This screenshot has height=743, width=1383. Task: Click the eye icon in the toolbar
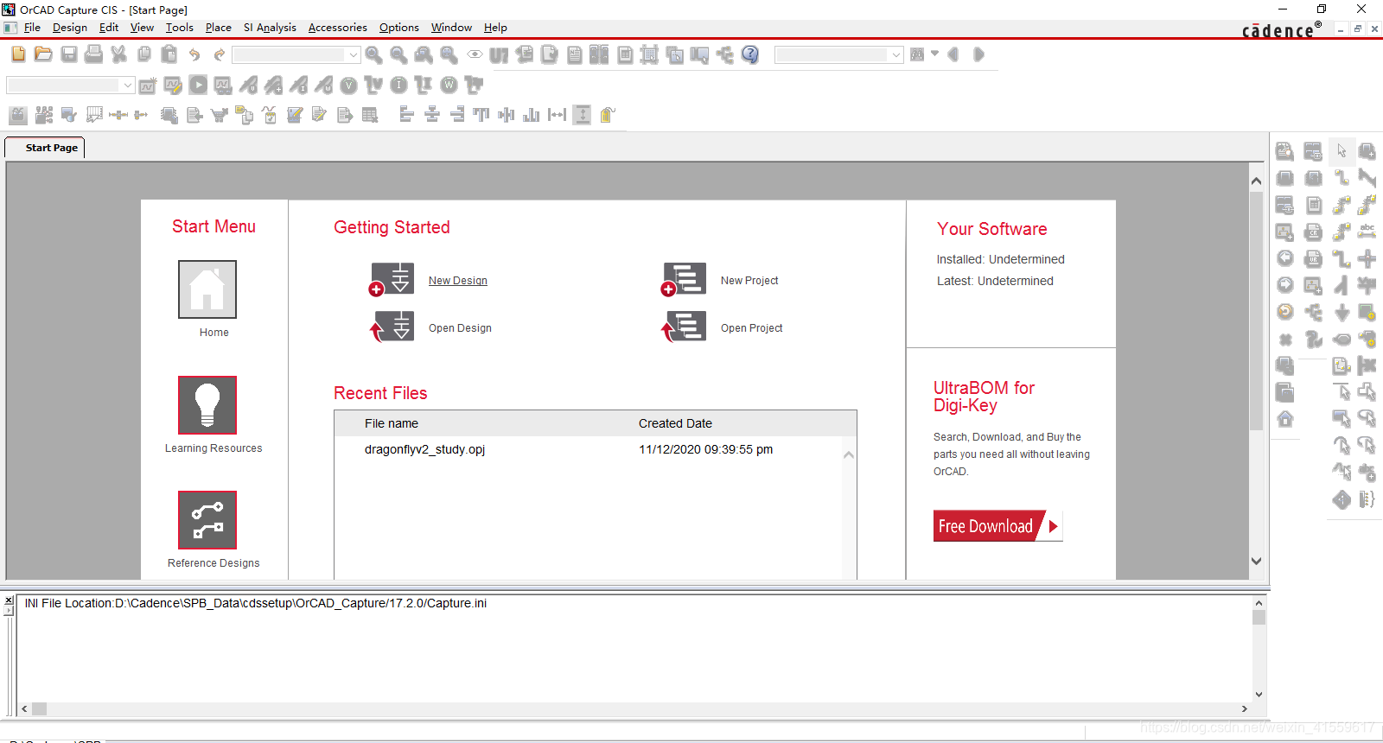pos(475,54)
